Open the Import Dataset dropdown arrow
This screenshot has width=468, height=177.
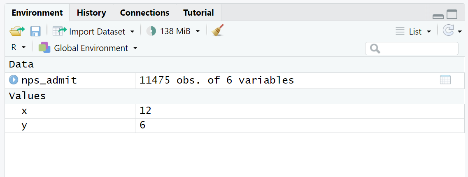[132, 31]
